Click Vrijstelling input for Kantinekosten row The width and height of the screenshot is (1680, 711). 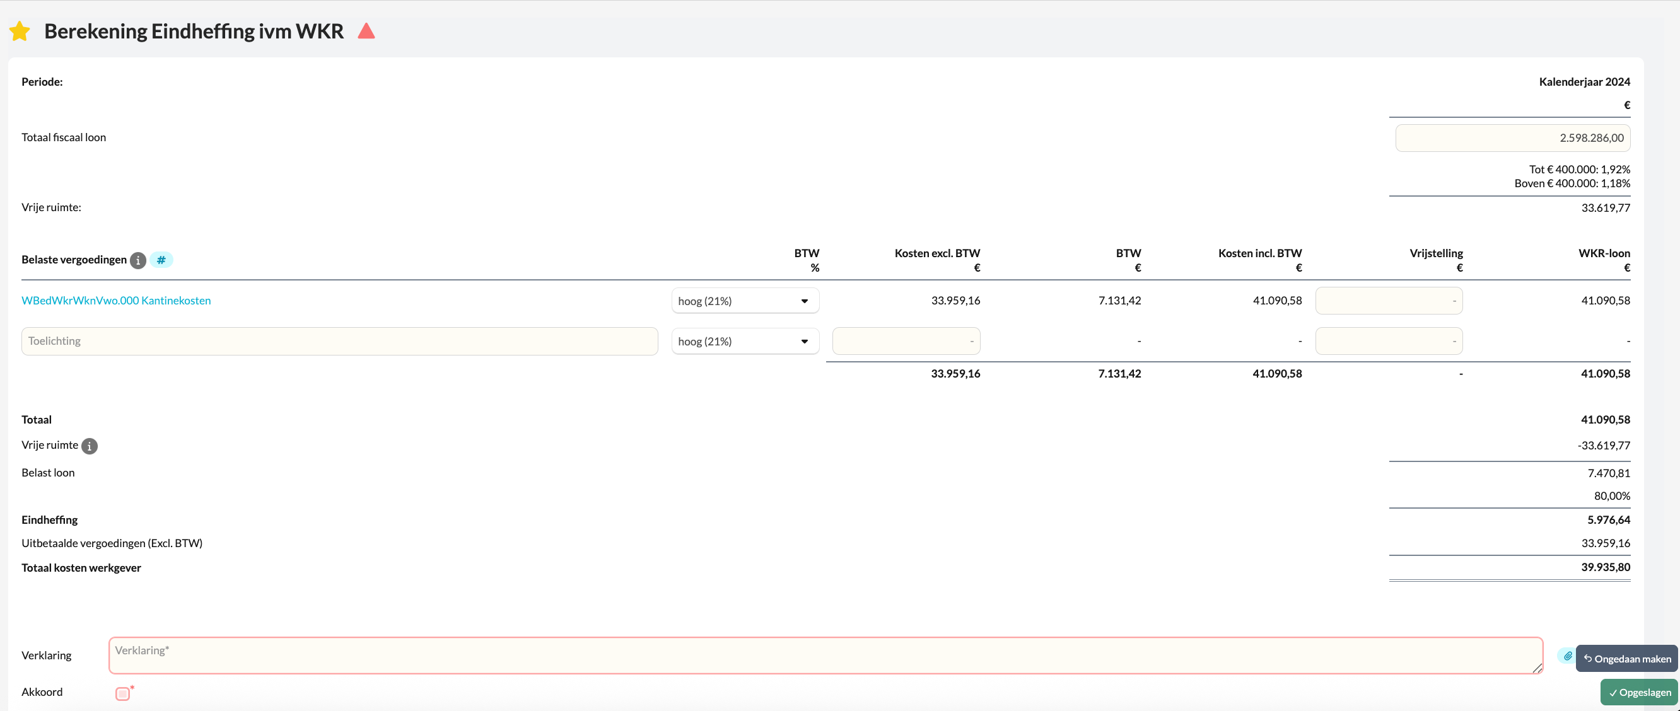pos(1389,301)
